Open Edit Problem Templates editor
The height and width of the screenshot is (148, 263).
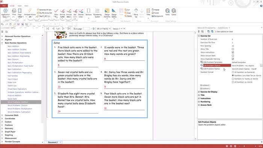[x=213, y=62]
